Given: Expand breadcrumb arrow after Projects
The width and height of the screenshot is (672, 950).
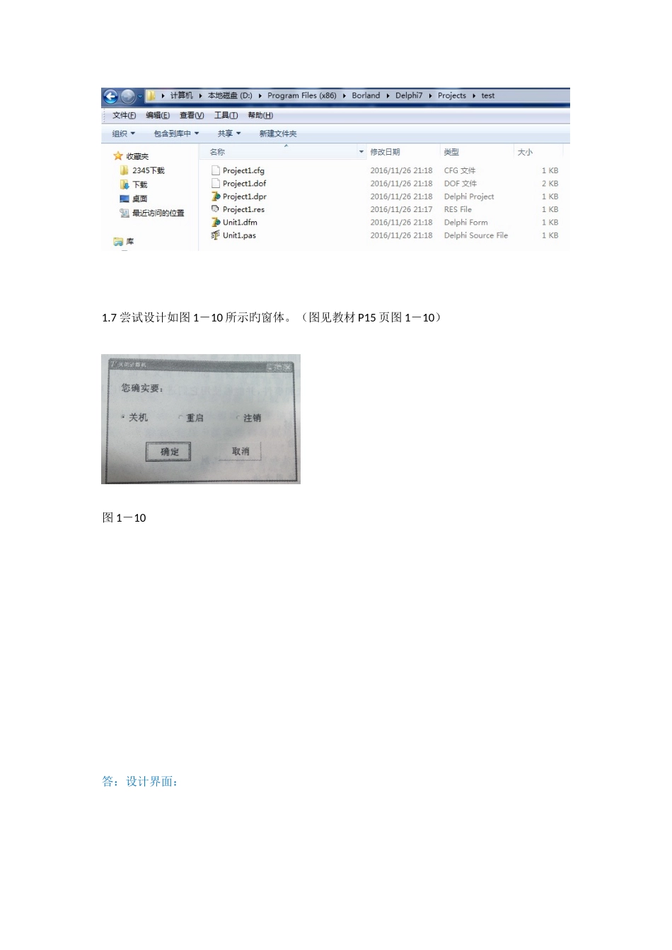Looking at the screenshot, I should (x=474, y=96).
